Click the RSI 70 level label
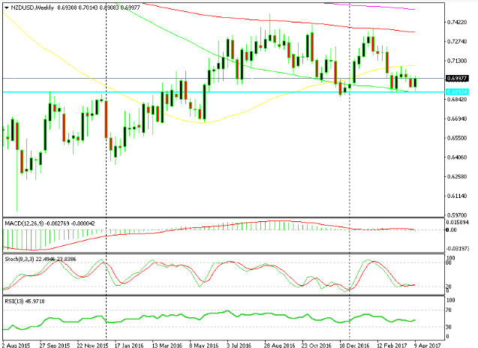The height and width of the screenshot is (348, 478). tap(449, 310)
